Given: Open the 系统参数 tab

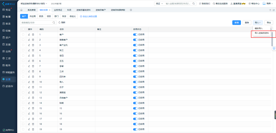Looking at the screenshot, I should coord(32,10).
